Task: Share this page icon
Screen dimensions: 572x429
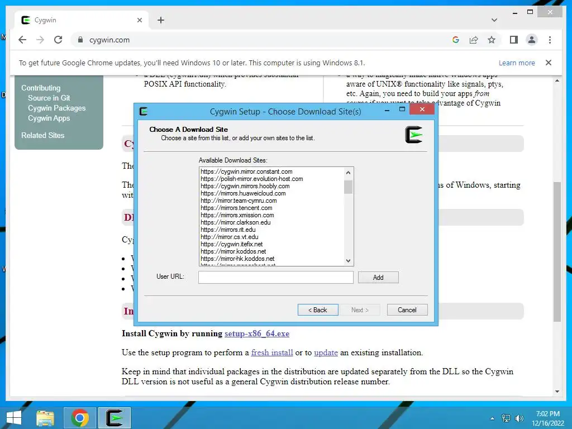Action: (x=474, y=40)
